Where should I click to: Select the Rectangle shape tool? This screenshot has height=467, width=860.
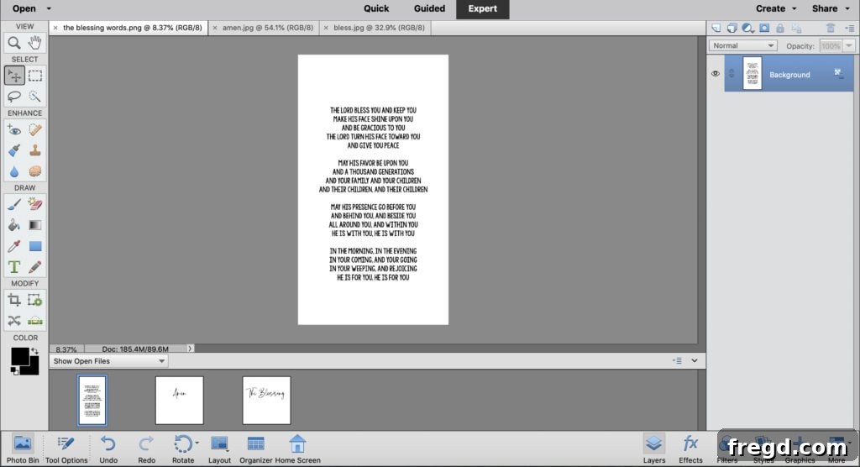[35, 246]
